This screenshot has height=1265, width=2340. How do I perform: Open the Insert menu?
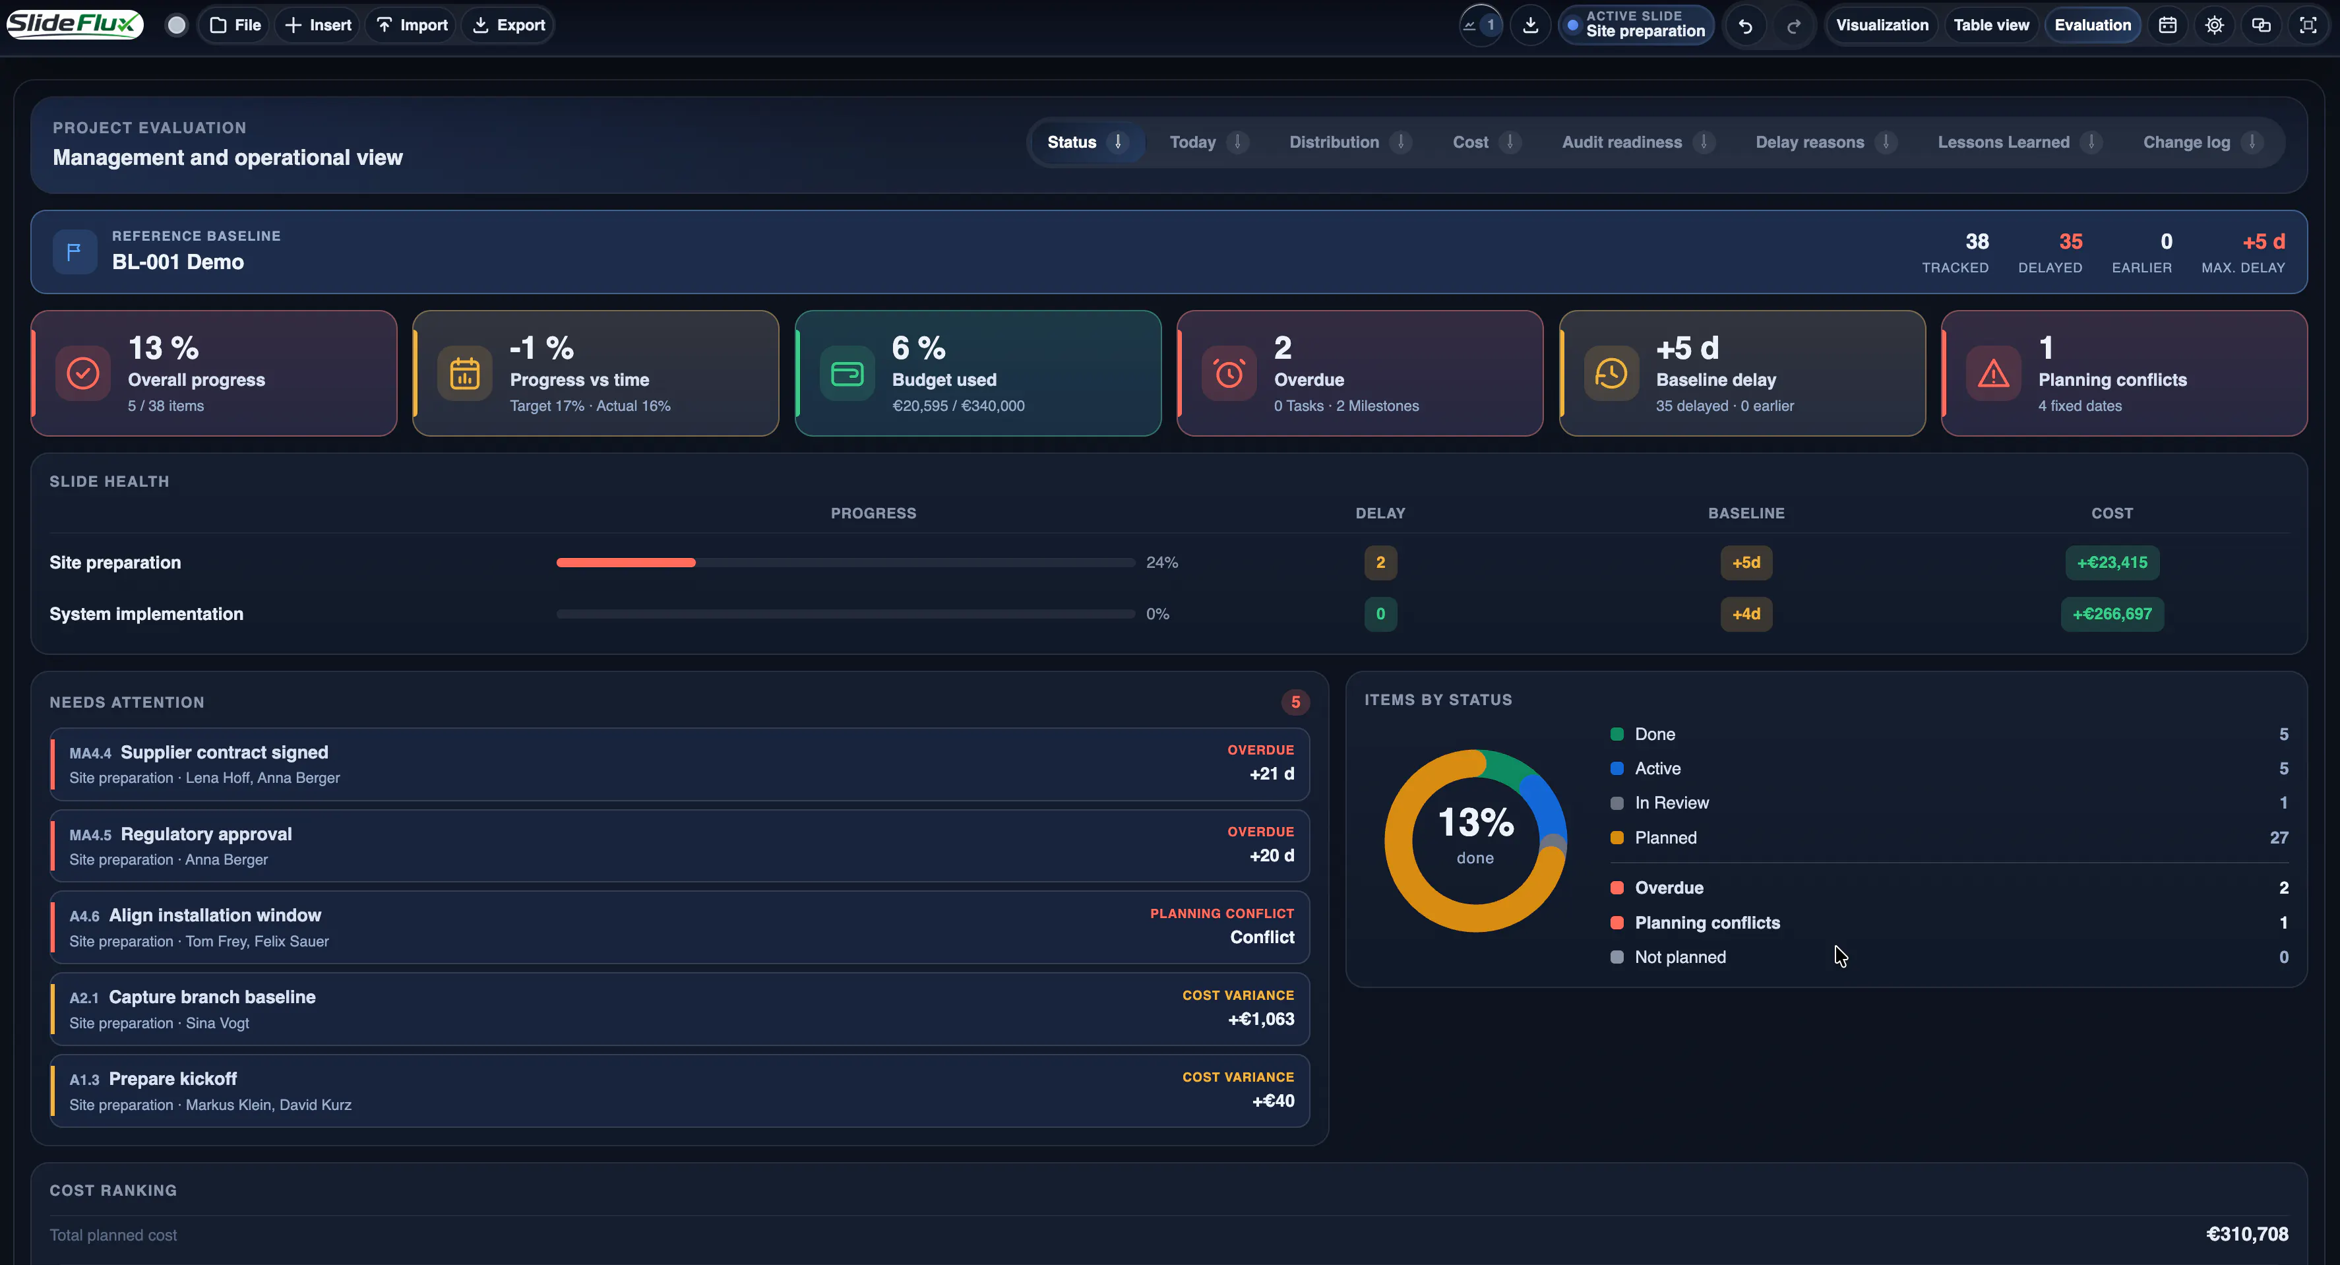coord(318,26)
